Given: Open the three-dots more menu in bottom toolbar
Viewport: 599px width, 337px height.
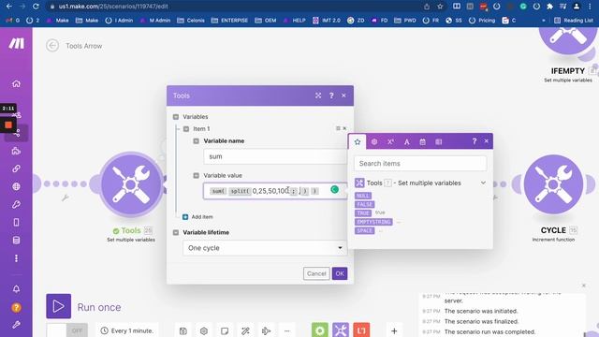Looking at the screenshot, I should (287, 330).
